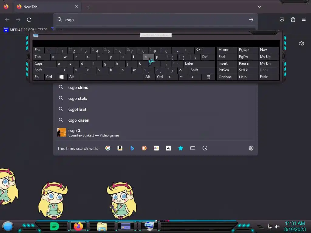Viewport: 311px width, 233px height.
Task: Select the csgo skins suggestion
Action: (x=155, y=87)
